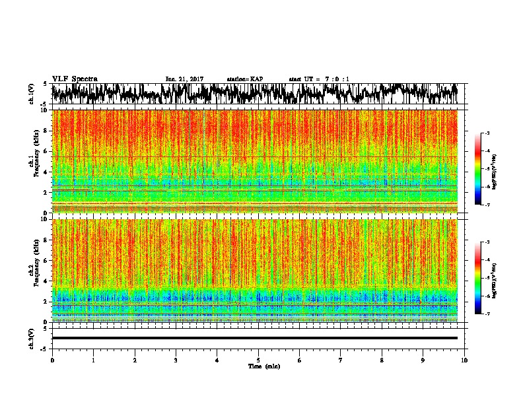Click the ch.1 frequency tick label "4"
Screen dimensions: 523x404
pos(46,172)
